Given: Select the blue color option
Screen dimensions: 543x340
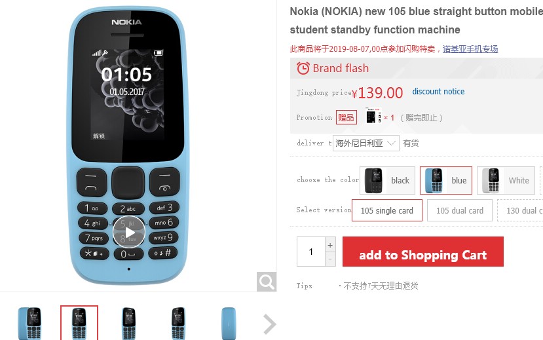Looking at the screenshot, I should click(x=446, y=180).
